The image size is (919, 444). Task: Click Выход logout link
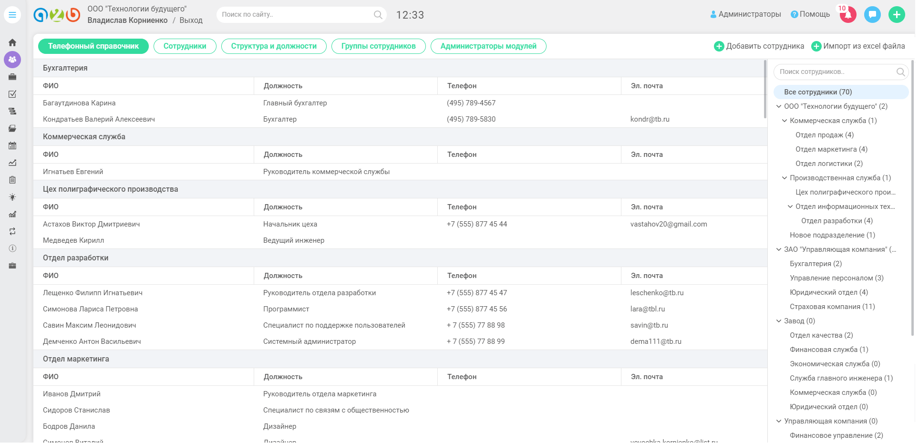191,21
